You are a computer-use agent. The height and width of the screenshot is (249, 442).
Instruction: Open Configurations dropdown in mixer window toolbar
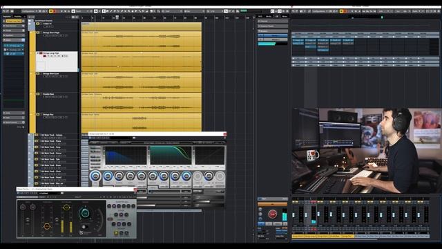tap(319, 11)
